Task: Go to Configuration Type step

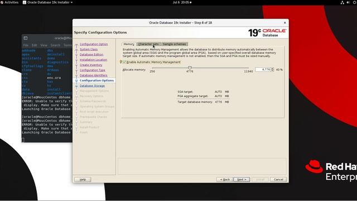Action: (93, 70)
